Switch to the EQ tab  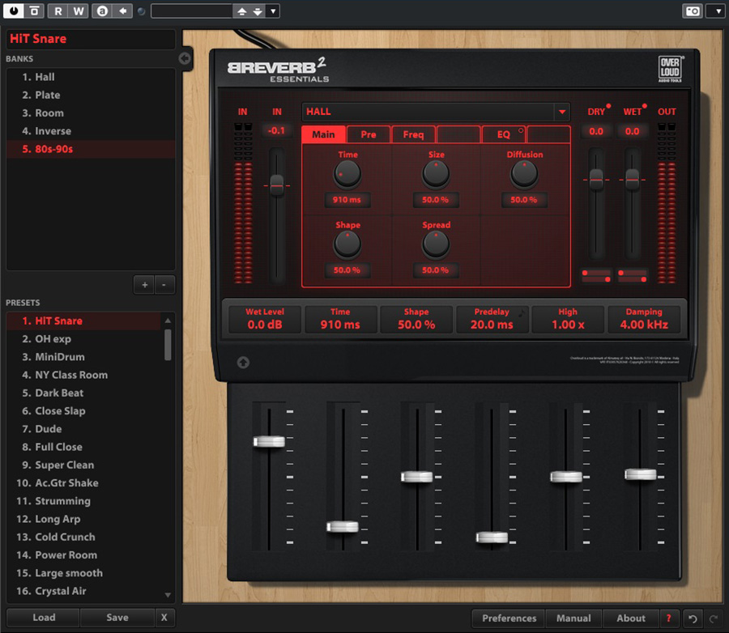coord(504,134)
